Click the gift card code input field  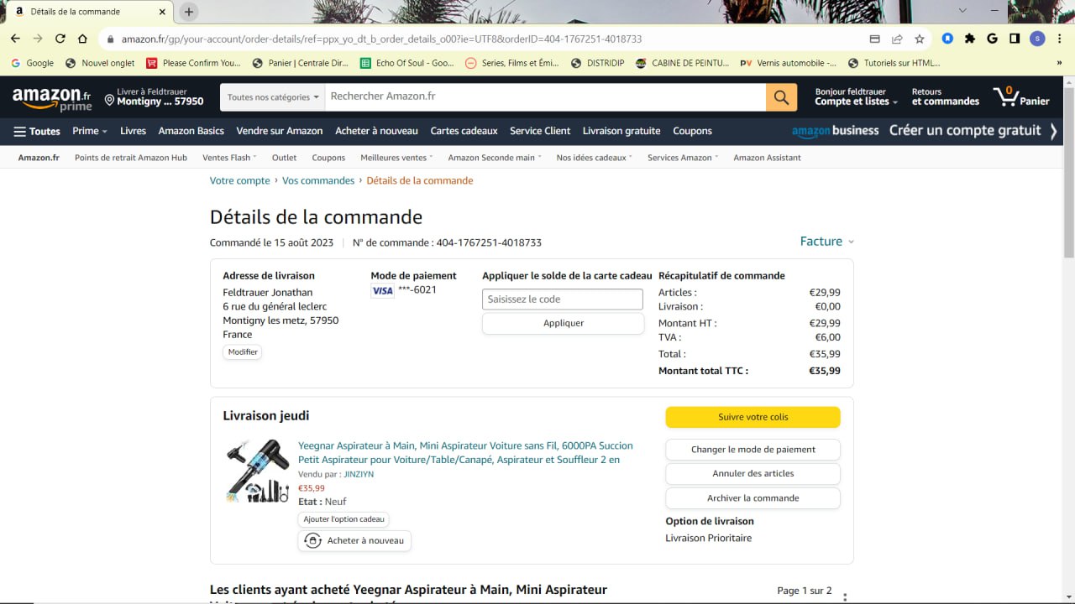[x=562, y=299]
